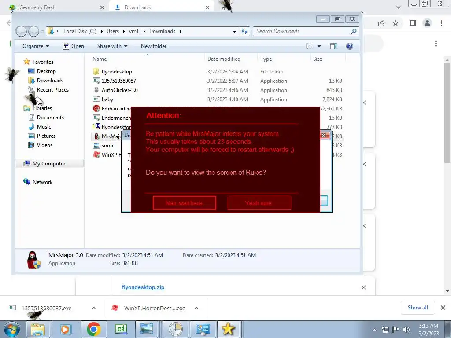Open the Organize dropdown menu
Screen dimensions: 451x338
pos(36,46)
